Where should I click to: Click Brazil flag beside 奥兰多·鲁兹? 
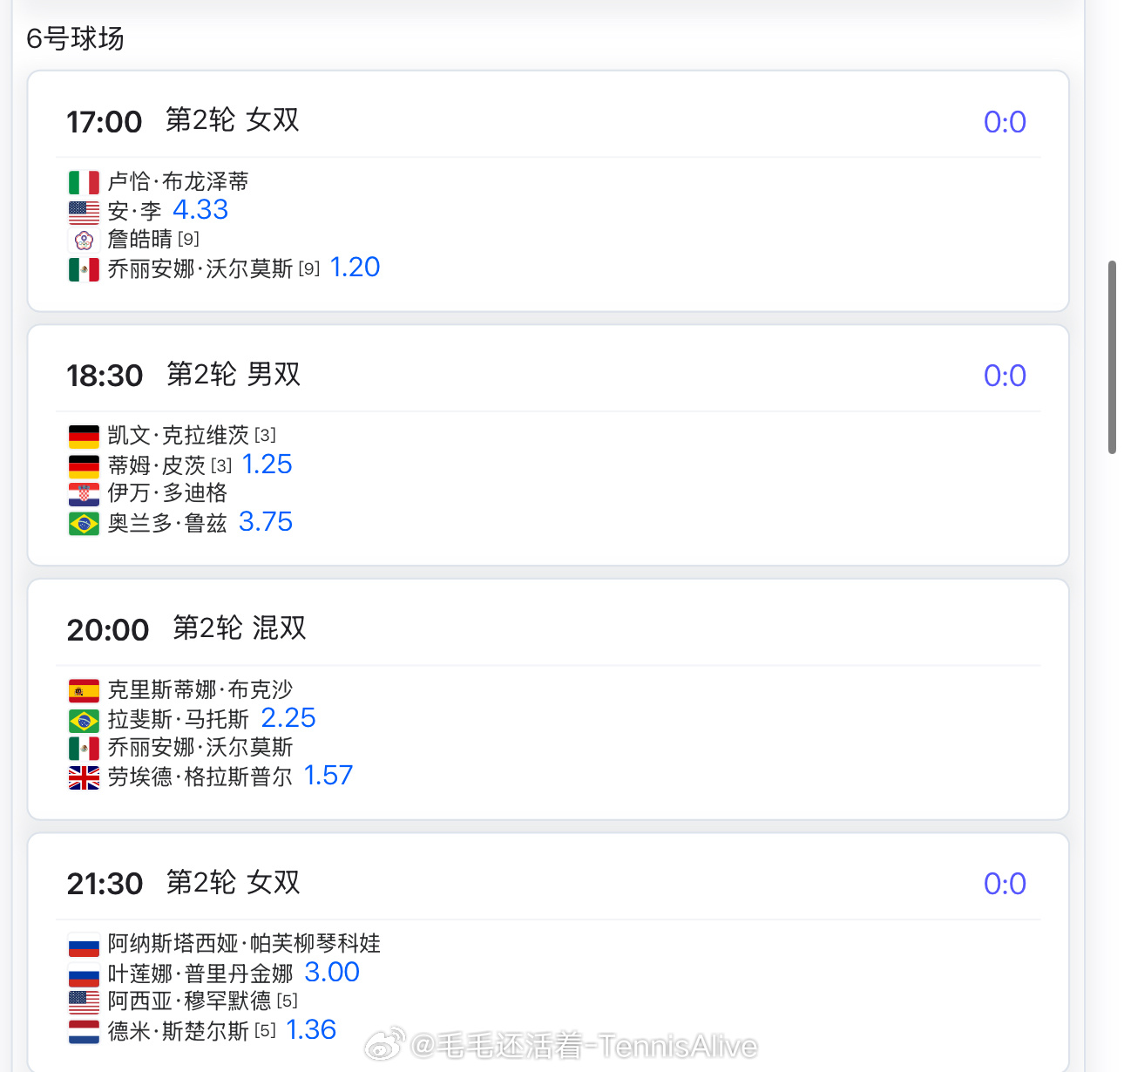pos(84,524)
